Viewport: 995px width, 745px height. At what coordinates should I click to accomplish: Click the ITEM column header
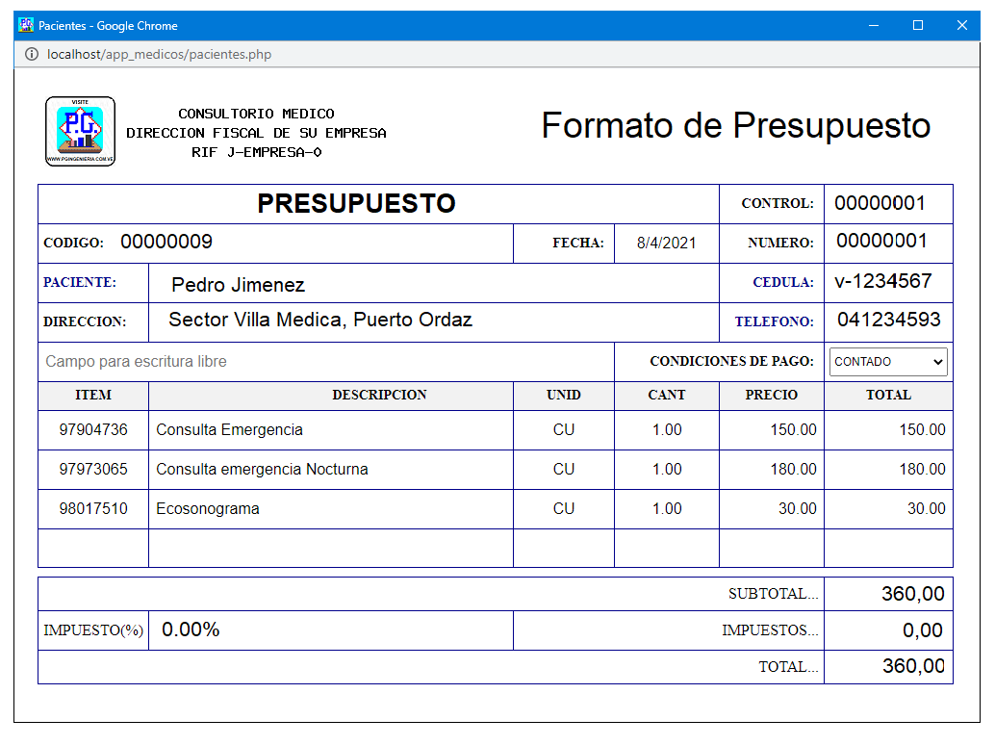point(93,396)
